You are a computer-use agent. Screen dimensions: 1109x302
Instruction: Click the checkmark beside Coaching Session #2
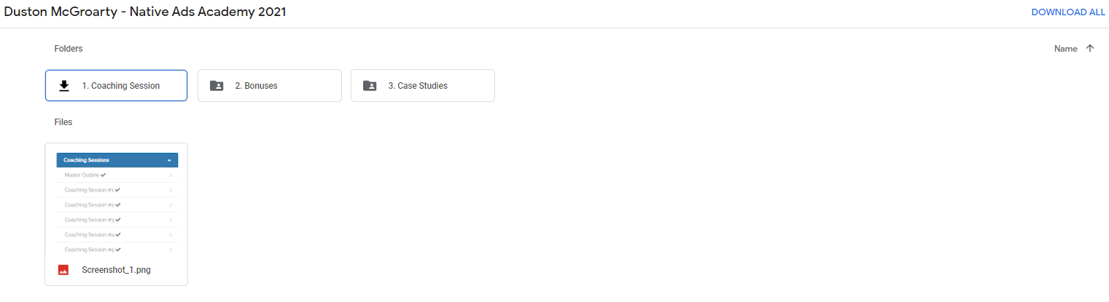coord(118,204)
